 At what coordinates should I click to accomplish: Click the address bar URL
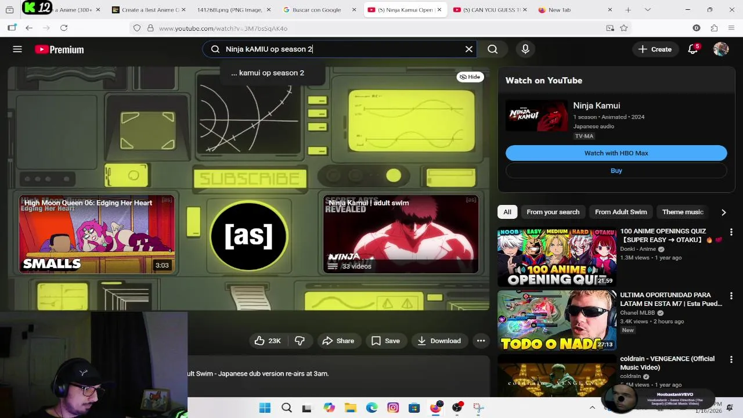pos(223,28)
